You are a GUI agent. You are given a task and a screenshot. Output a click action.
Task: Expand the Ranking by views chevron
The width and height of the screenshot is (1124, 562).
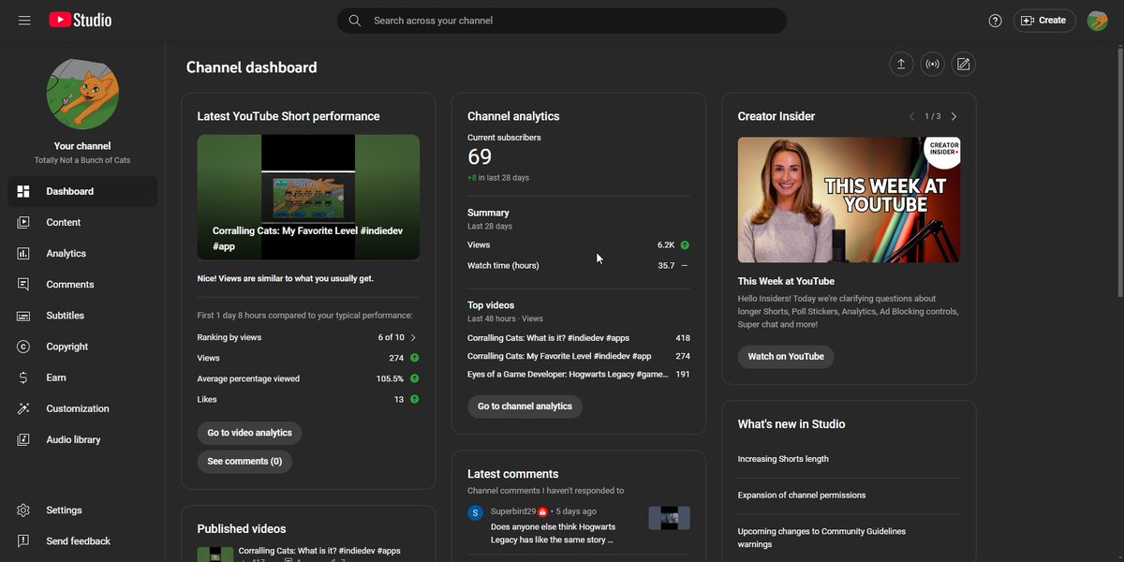[x=414, y=337]
